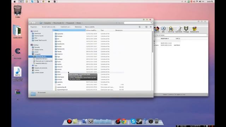Open the Includi nella raccolta dropdown
This screenshot has height=127, width=226.
(x=49, y=27)
